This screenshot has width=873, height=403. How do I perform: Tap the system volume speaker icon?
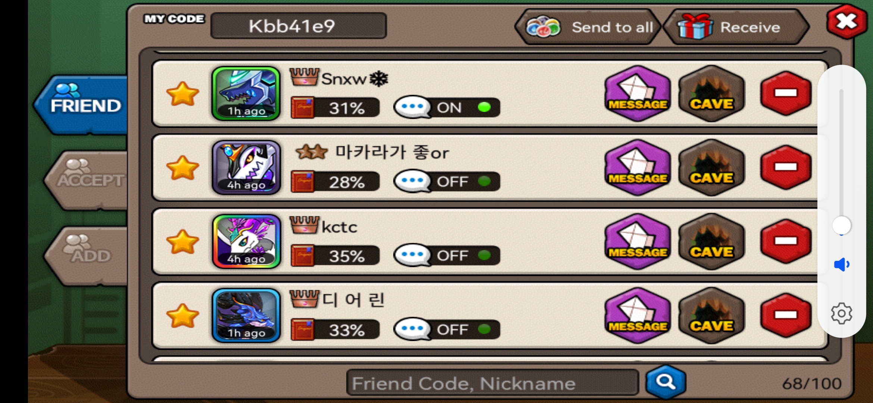click(x=842, y=265)
